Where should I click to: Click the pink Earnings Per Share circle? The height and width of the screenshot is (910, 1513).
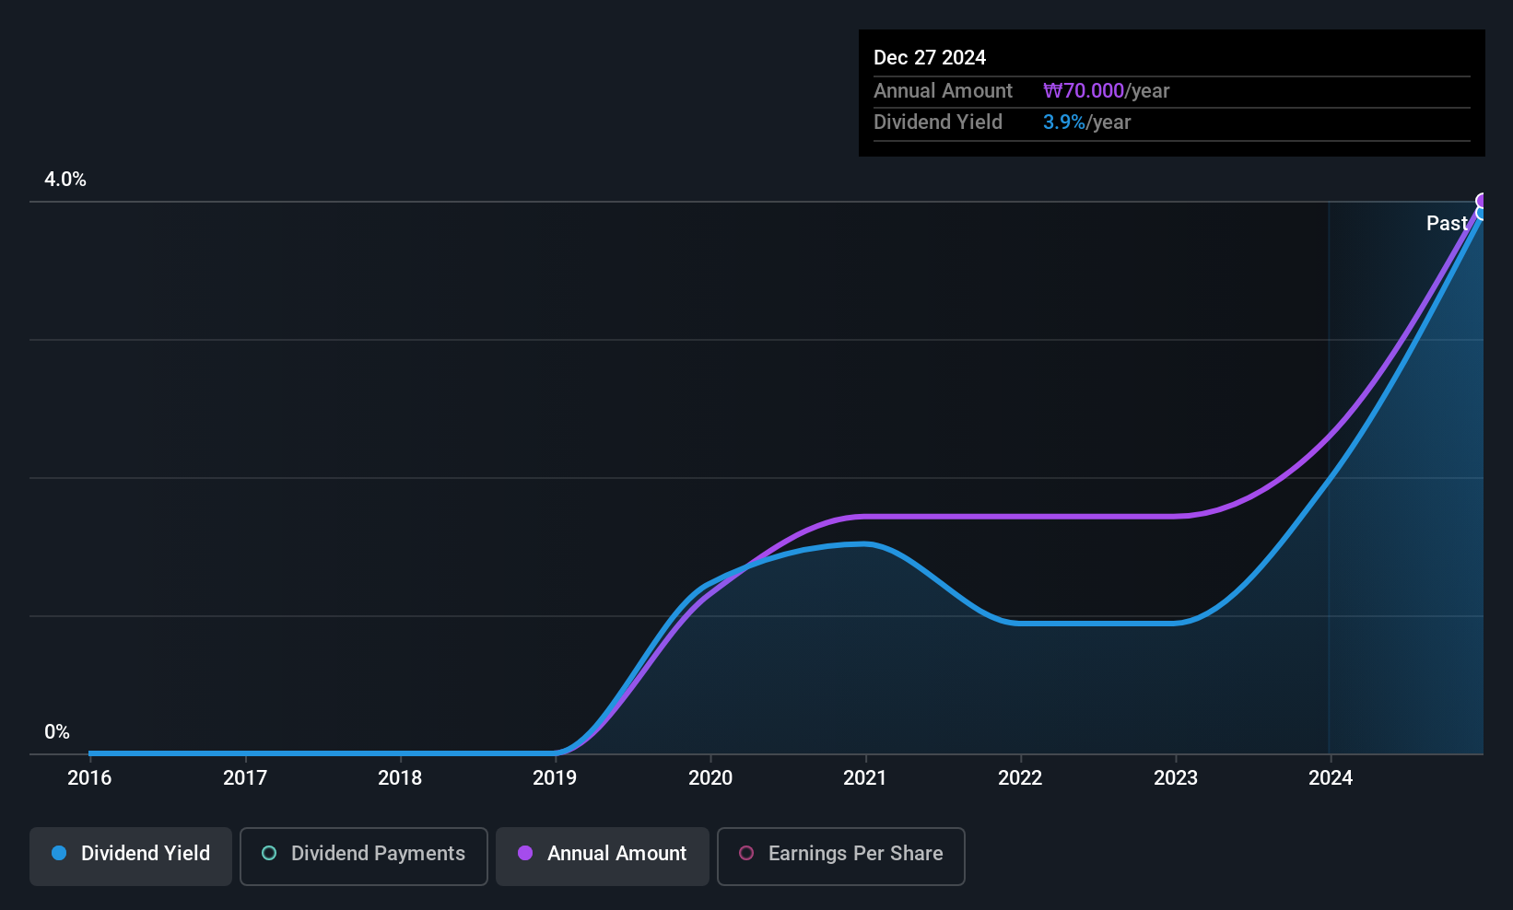click(746, 853)
